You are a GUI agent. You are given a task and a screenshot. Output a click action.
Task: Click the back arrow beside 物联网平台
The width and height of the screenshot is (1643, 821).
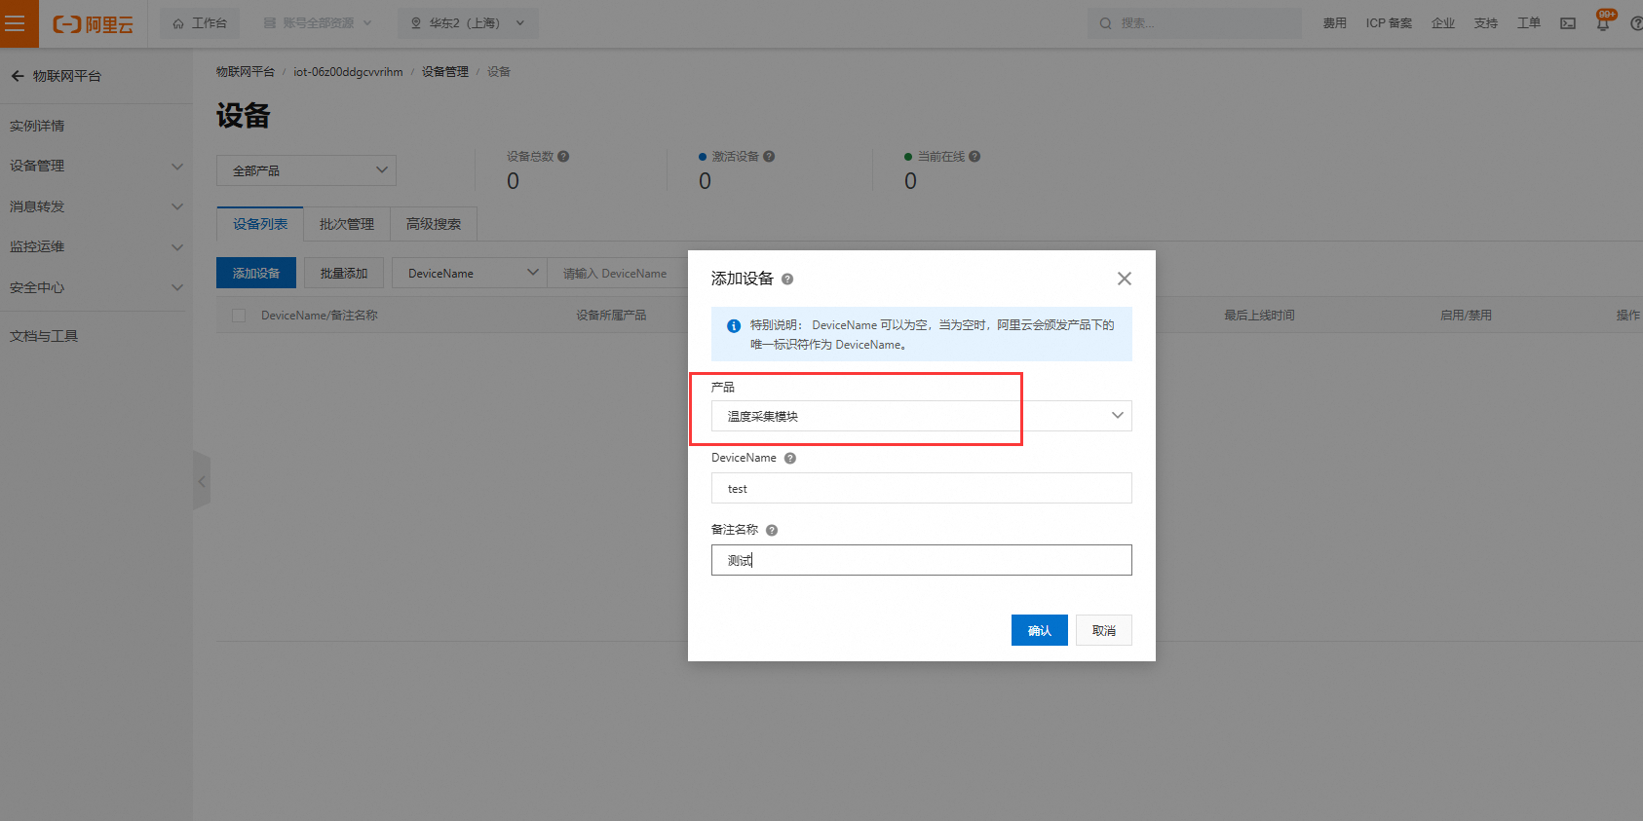[x=18, y=76]
